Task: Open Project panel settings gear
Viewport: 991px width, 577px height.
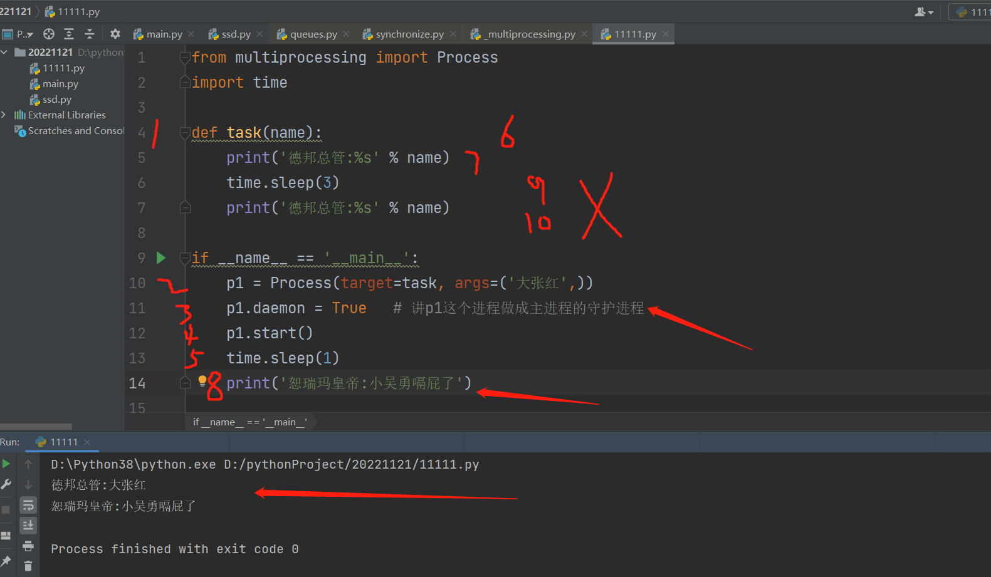Action: [x=115, y=34]
